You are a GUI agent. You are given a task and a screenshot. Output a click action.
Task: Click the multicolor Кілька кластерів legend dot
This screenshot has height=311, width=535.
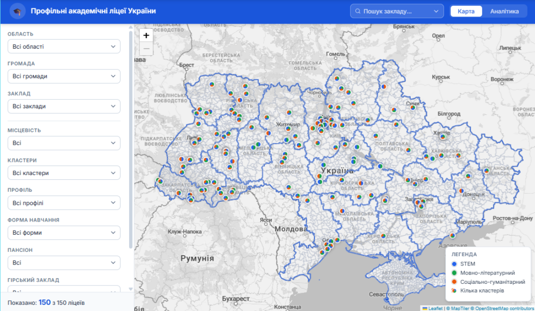click(x=454, y=291)
